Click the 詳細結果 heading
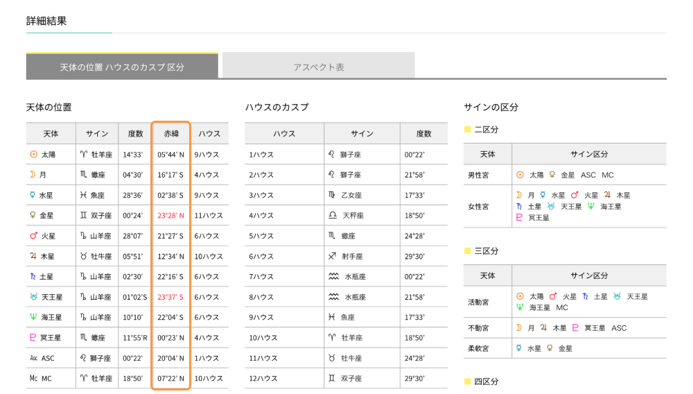This screenshot has height=394, width=693. [46, 21]
